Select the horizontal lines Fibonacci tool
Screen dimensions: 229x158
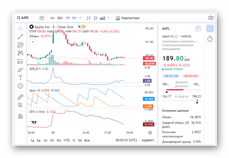click(x=21, y=45)
